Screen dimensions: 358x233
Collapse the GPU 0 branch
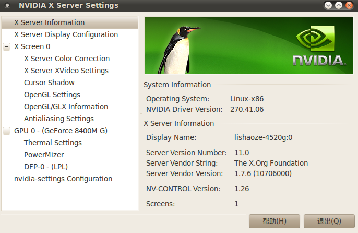point(7,131)
